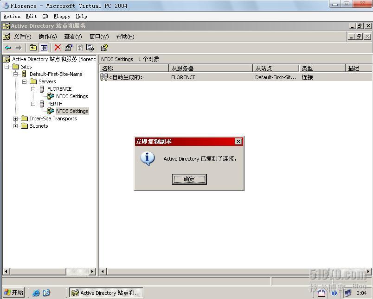Open the Virtual PC Floppy menu
The width and height of the screenshot is (373, 299).
coord(62,16)
